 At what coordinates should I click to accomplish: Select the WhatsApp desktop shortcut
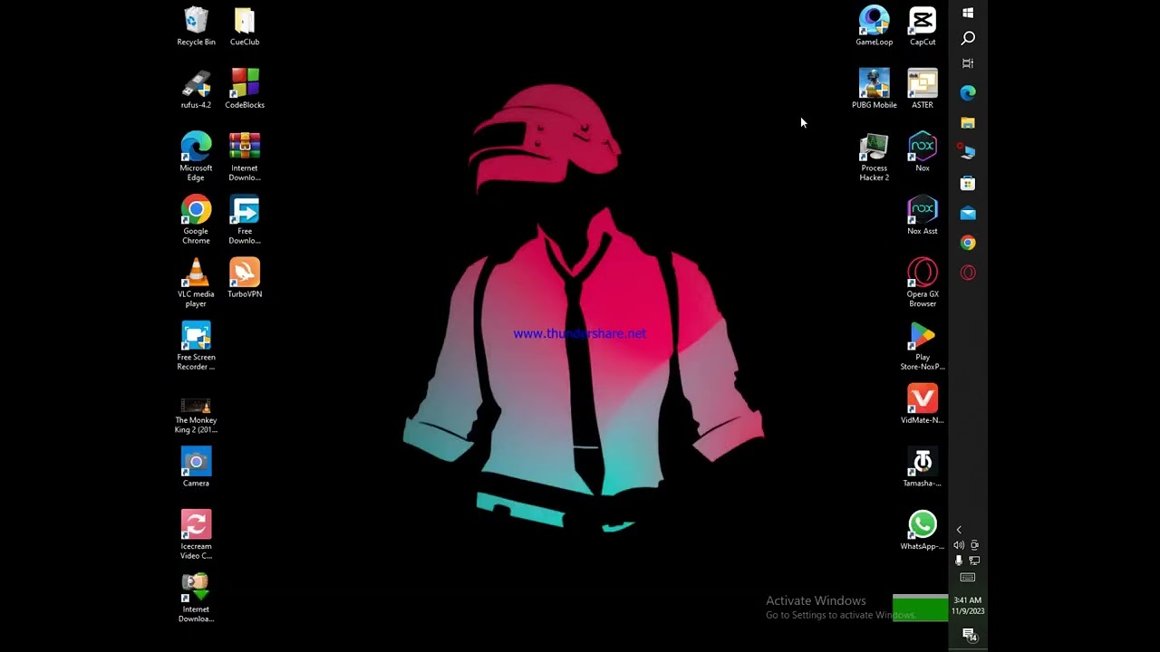923,532
